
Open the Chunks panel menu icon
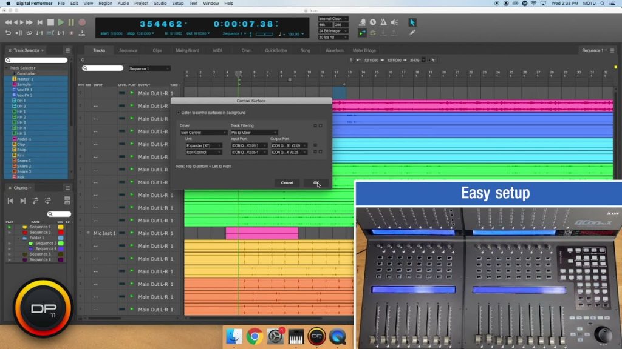click(68, 188)
